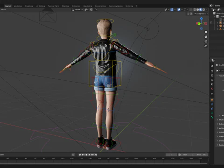This screenshot has height=168, width=224.
Task: Click the current frame number field
Action: pos(171,155)
